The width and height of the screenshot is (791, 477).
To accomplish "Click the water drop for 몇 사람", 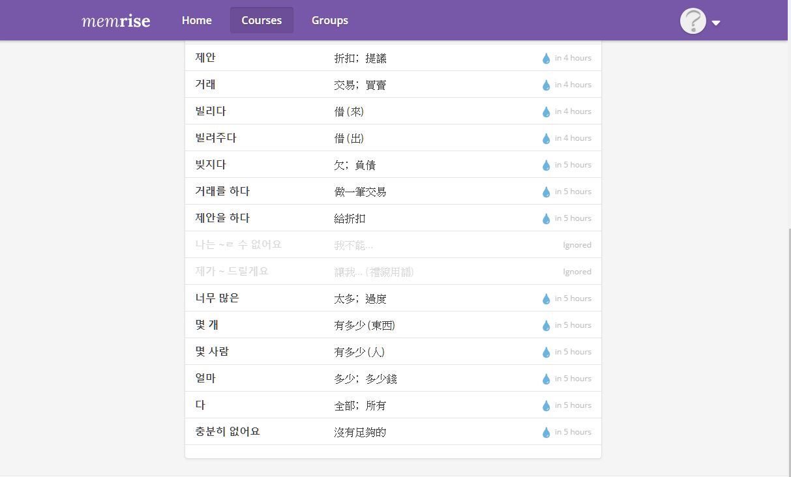I will click(546, 352).
